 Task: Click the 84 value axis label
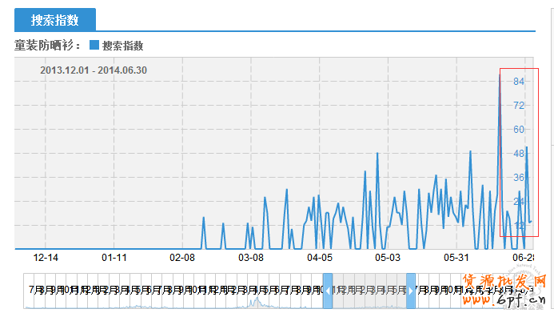coord(519,82)
